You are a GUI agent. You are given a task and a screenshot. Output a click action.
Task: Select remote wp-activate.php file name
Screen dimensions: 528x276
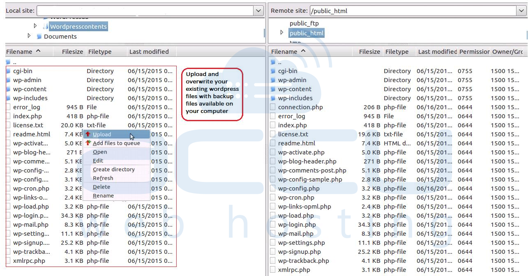tap(301, 152)
